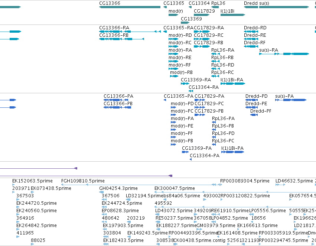Viewport: 316px width, 246px height.
Task: Select the Dredd-PD protein label
Action: point(257,96)
